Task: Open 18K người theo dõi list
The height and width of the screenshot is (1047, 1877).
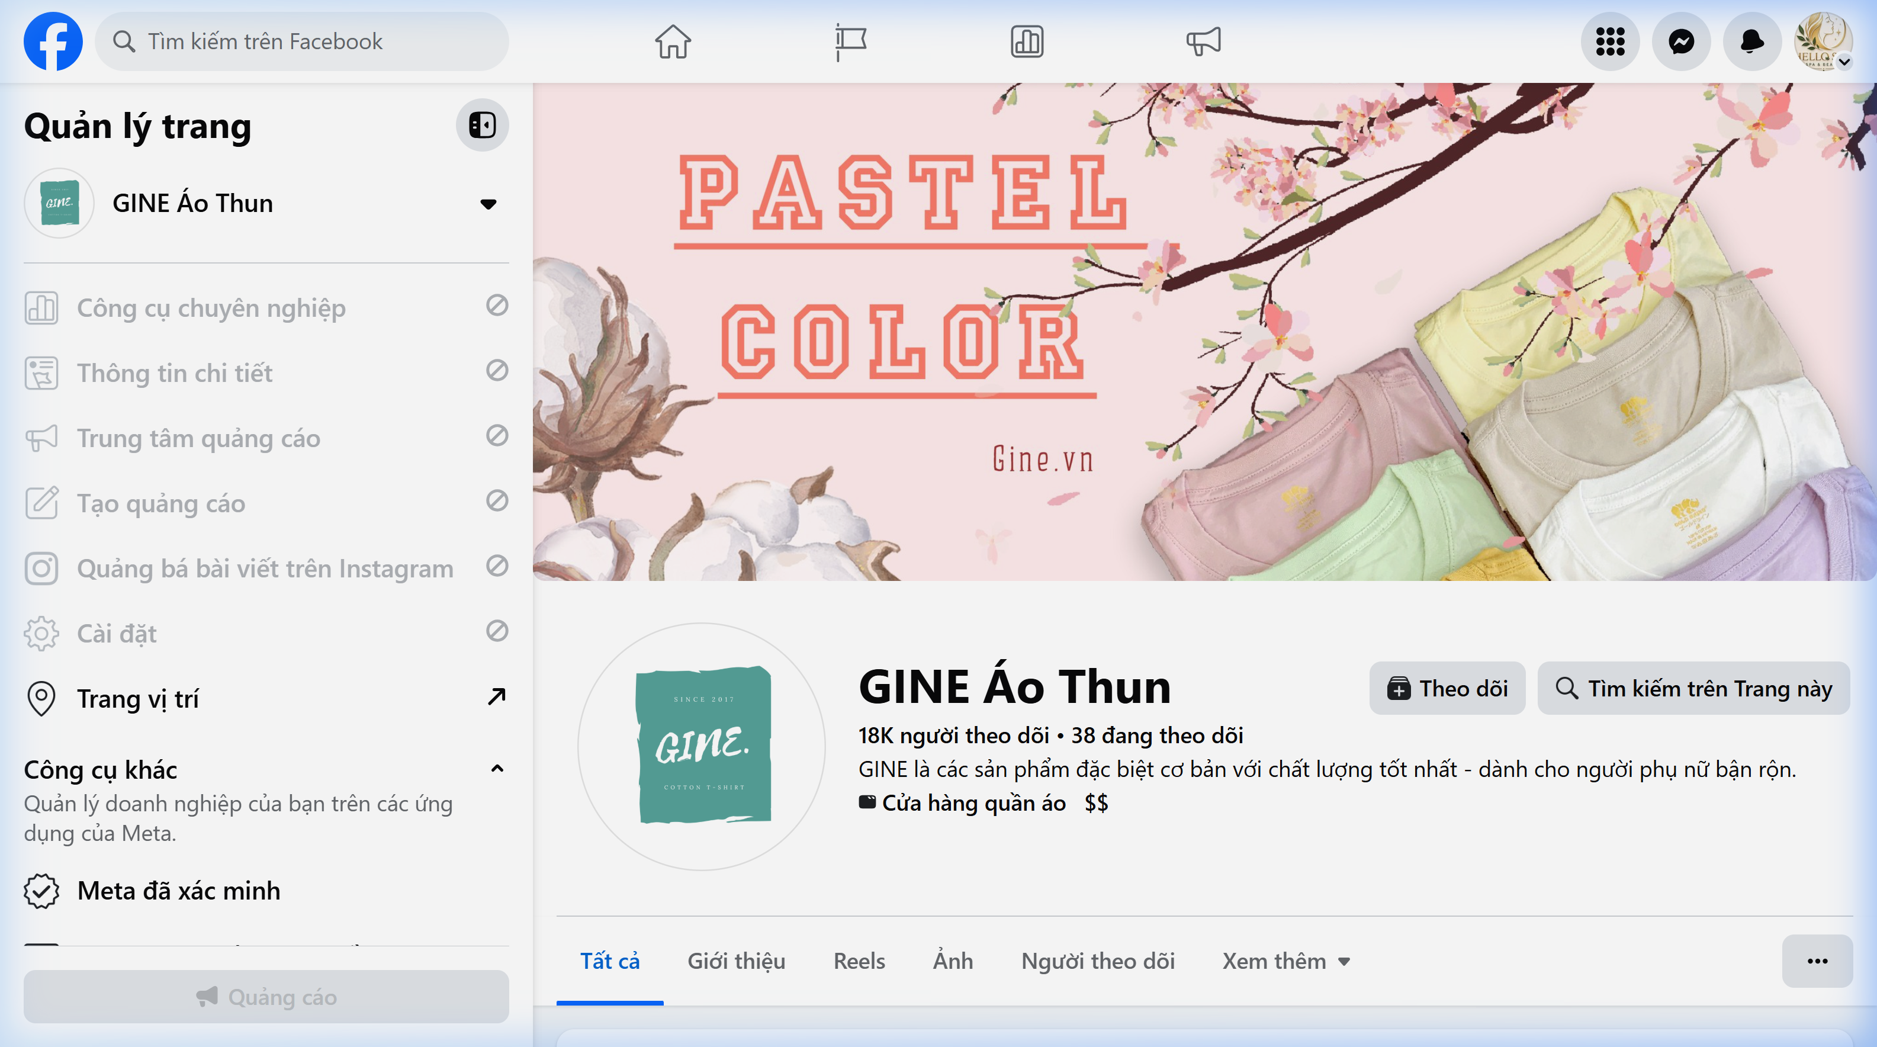Action: point(954,735)
